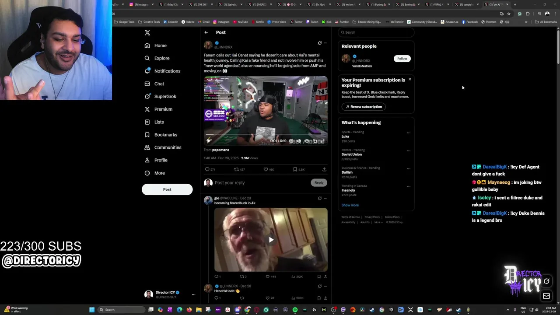560x315 pixels.
Task: Open the Terms of Service link
Action: click(350, 217)
